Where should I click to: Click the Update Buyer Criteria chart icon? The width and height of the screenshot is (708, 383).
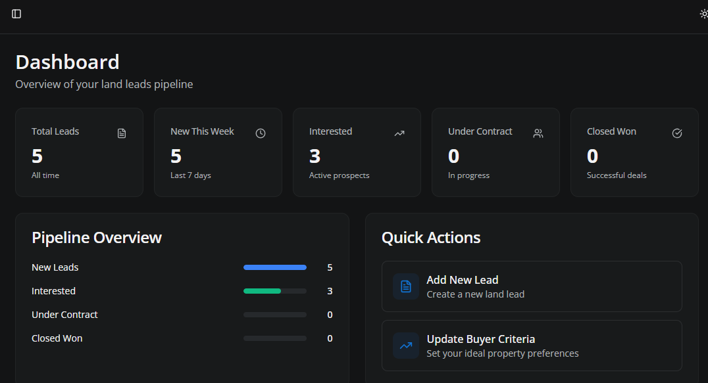pyautogui.click(x=406, y=345)
